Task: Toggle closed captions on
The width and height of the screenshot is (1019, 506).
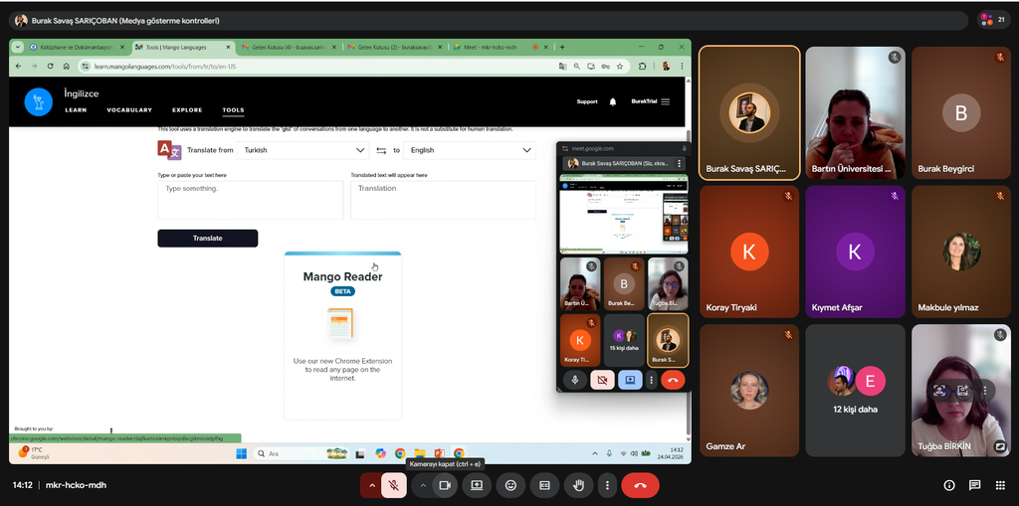Action: pyautogui.click(x=544, y=485)
